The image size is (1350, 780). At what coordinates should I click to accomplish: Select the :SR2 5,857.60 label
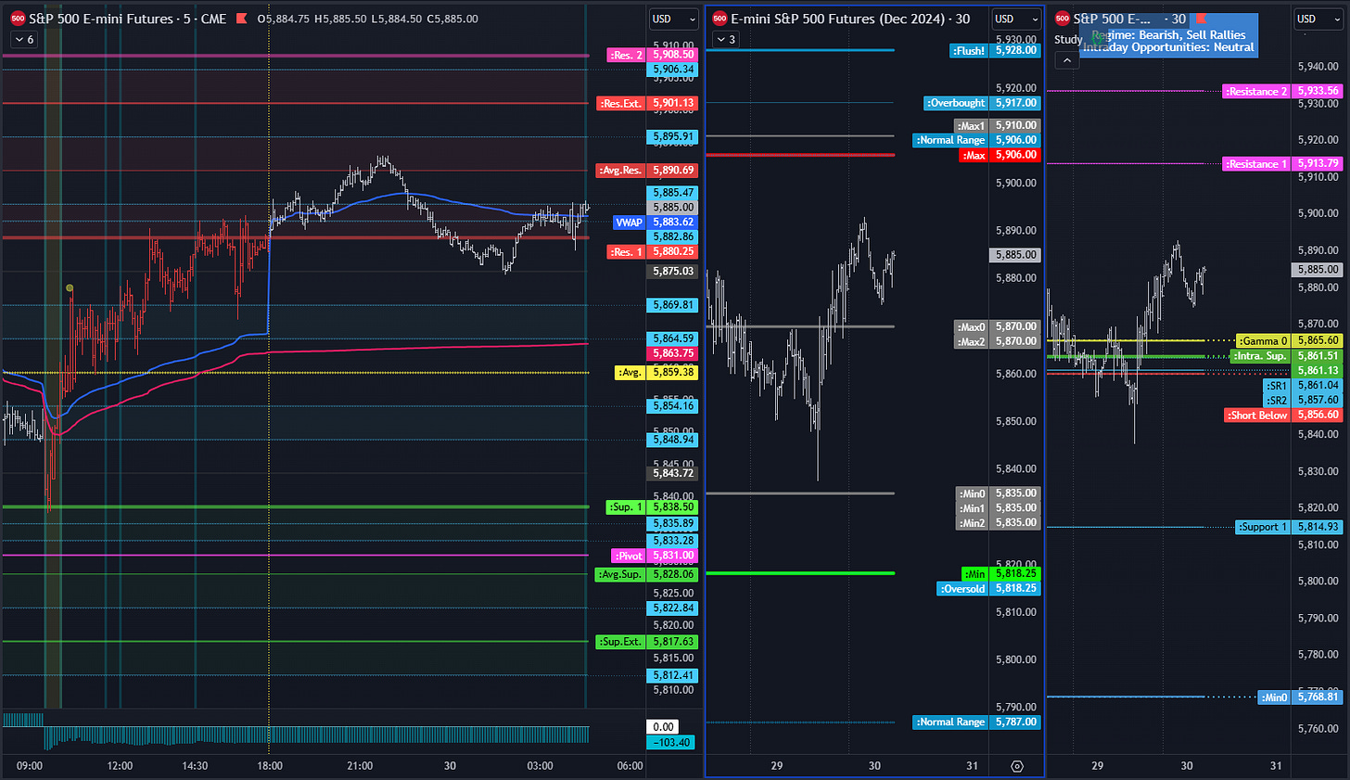(1303, 400)
